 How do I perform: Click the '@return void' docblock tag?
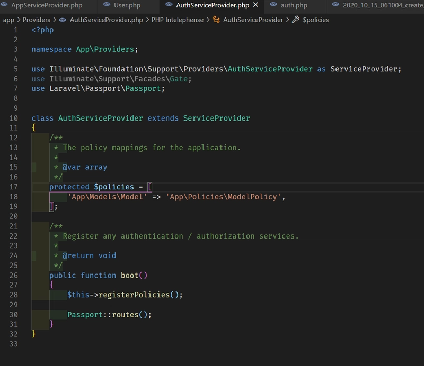tap(89, 255)
